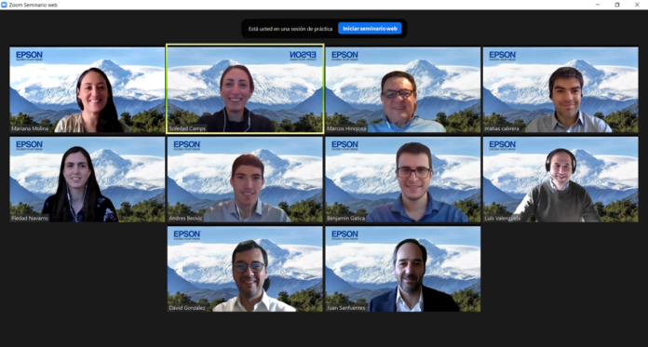Minimize the Zoom Seminario web window
Viewport: 648px width, 347px height.
point(598,5)
